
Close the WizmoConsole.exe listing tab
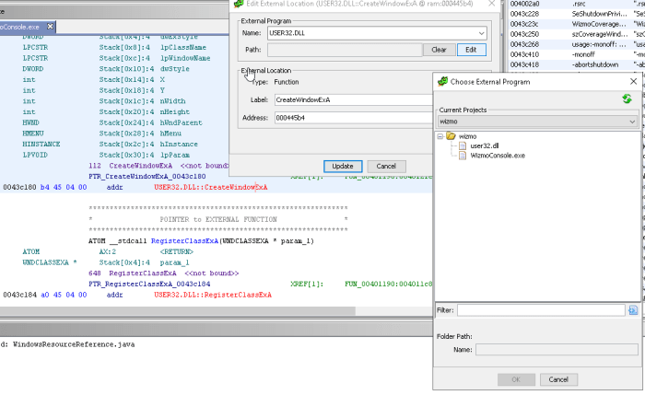coord(50,27)
